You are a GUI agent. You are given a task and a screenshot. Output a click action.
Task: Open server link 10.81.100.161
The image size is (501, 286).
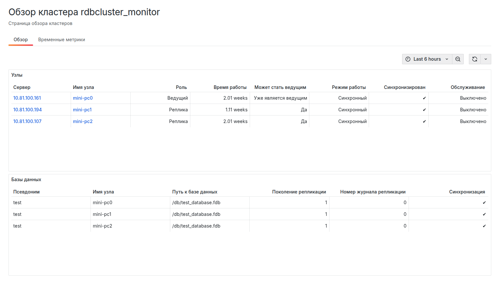click(27, 98)
